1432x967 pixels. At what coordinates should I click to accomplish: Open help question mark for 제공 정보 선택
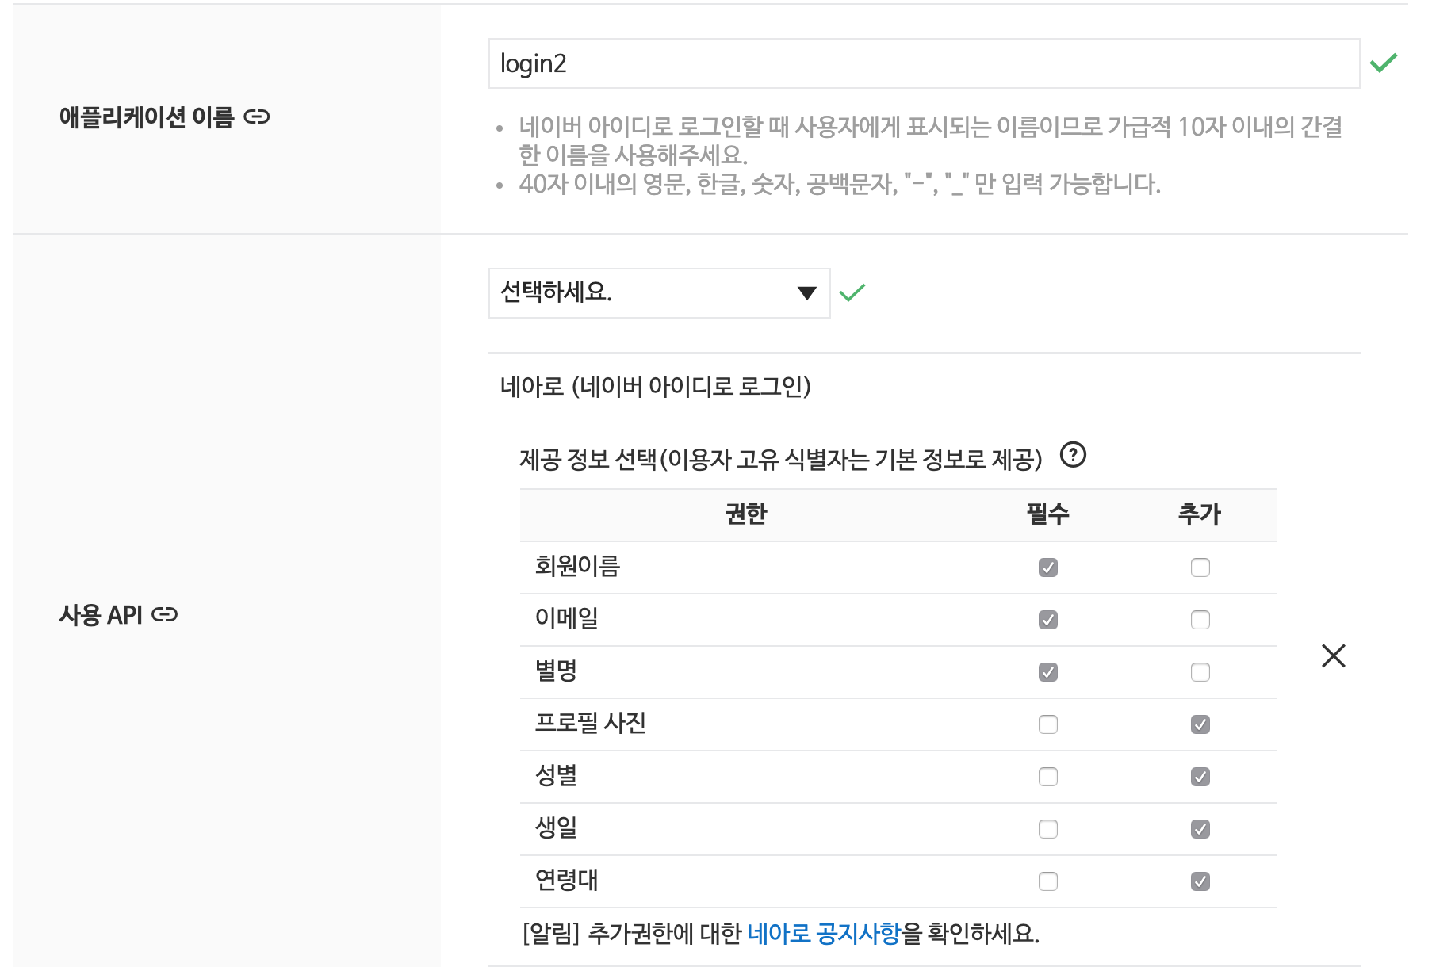pyautogui.click(x=1073, y=455)
